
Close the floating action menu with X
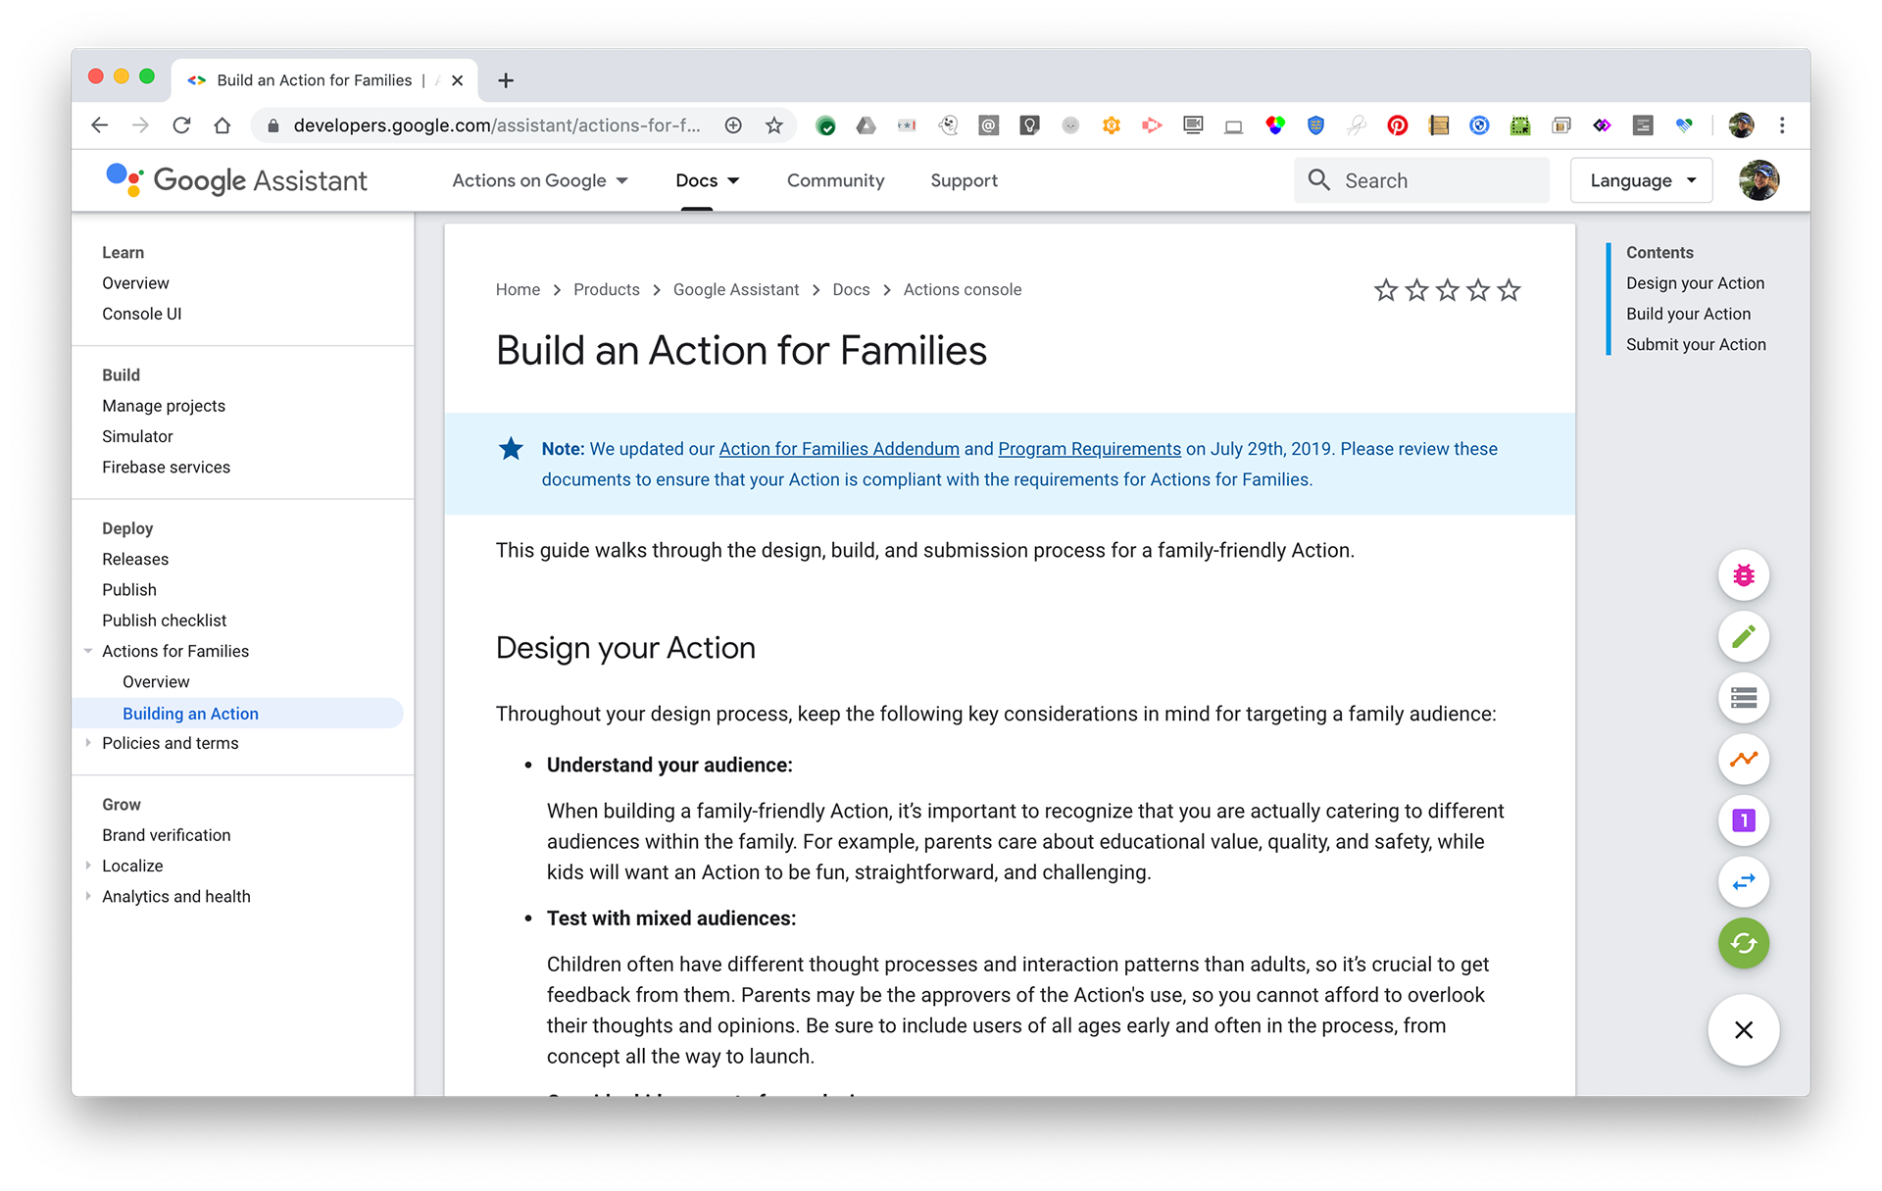point(1743,1030)
